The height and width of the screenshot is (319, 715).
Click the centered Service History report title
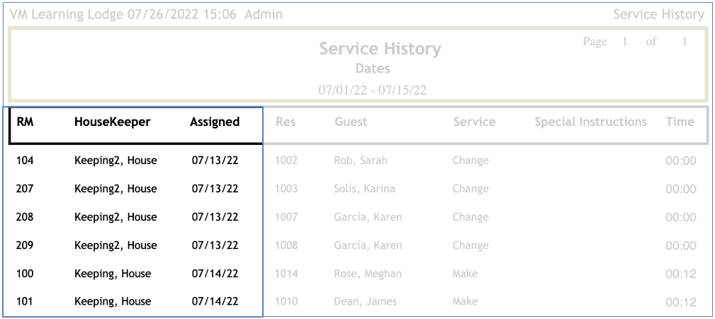(380, 49)
